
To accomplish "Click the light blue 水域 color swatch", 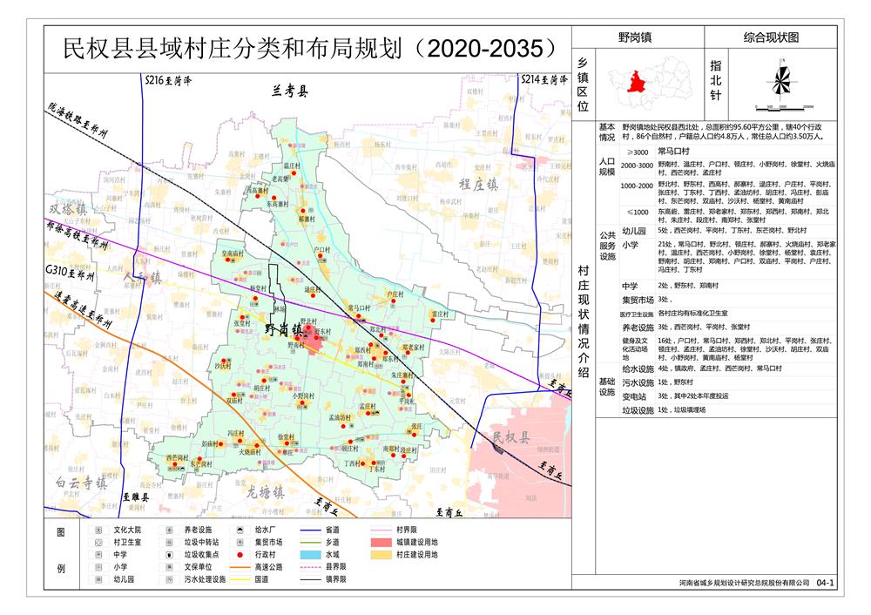I will tap(311, 554).
